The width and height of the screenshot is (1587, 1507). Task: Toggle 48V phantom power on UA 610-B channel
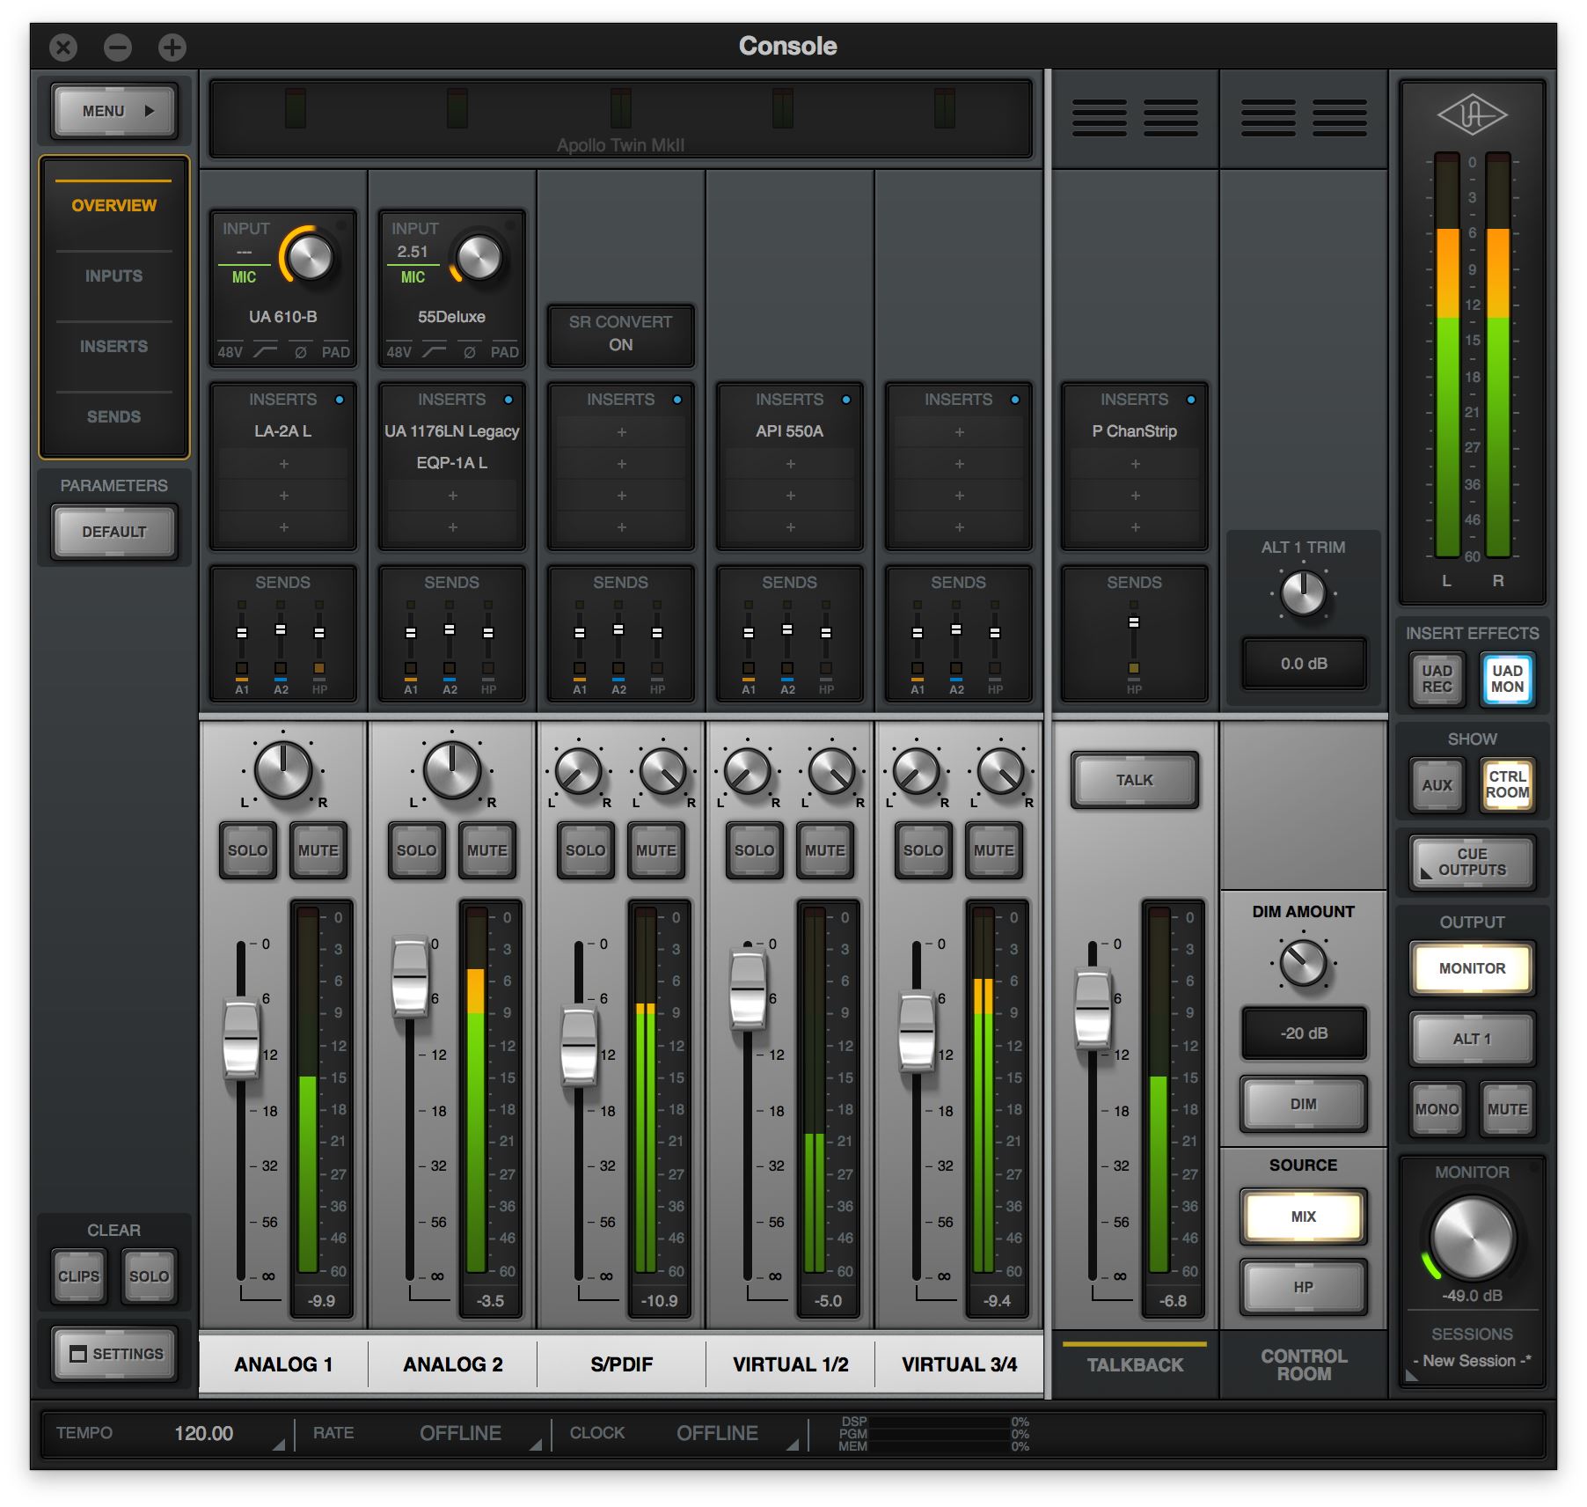230,351
